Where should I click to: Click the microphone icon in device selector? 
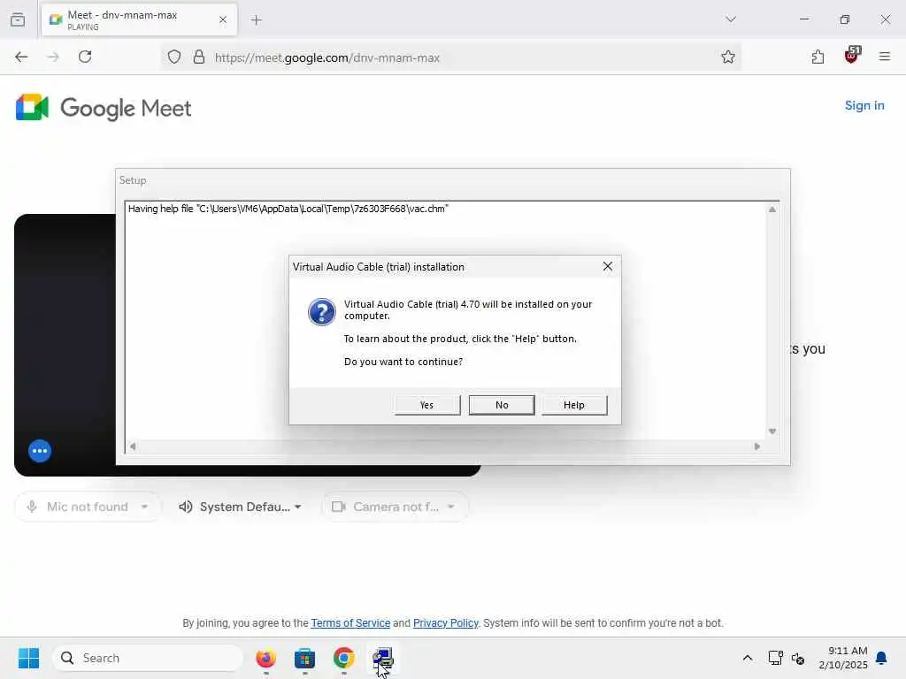tap(33, 507)
